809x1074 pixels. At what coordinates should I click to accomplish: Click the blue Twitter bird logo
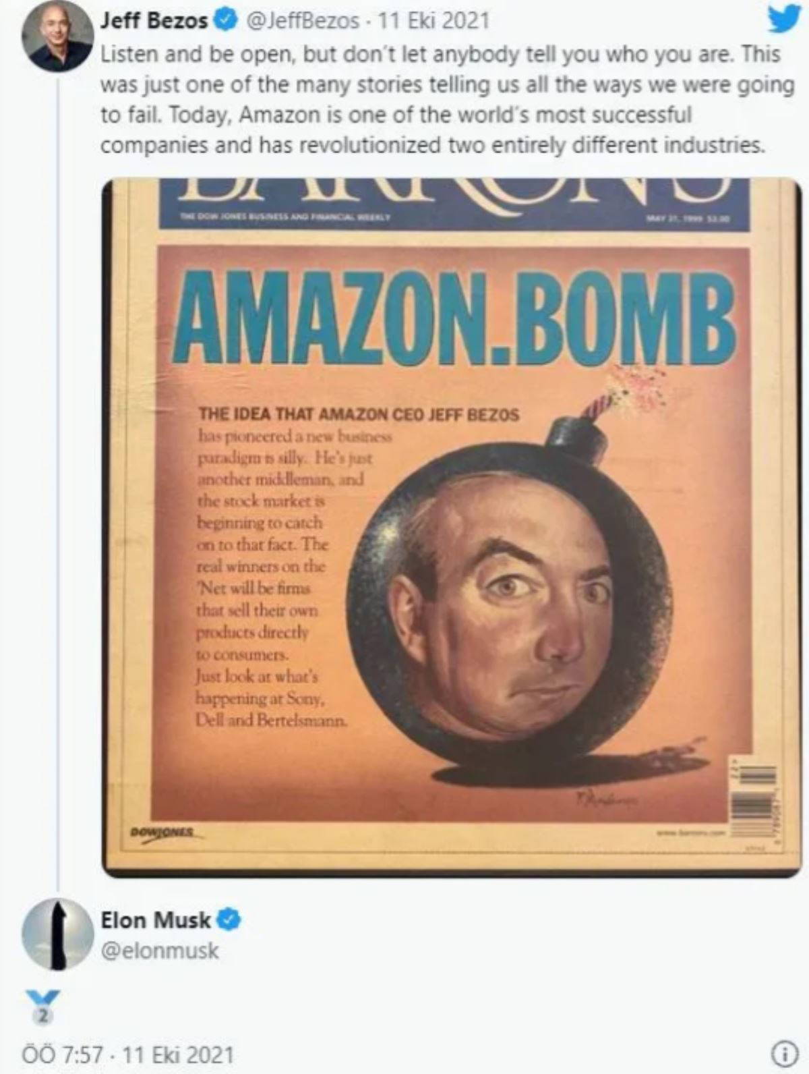[x=784, y=19]
